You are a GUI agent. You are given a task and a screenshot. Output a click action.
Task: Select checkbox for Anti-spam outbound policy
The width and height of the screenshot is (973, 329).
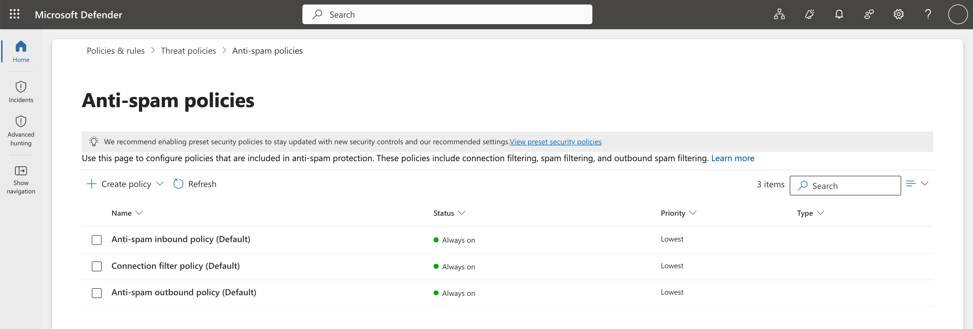tap(97, 293)
